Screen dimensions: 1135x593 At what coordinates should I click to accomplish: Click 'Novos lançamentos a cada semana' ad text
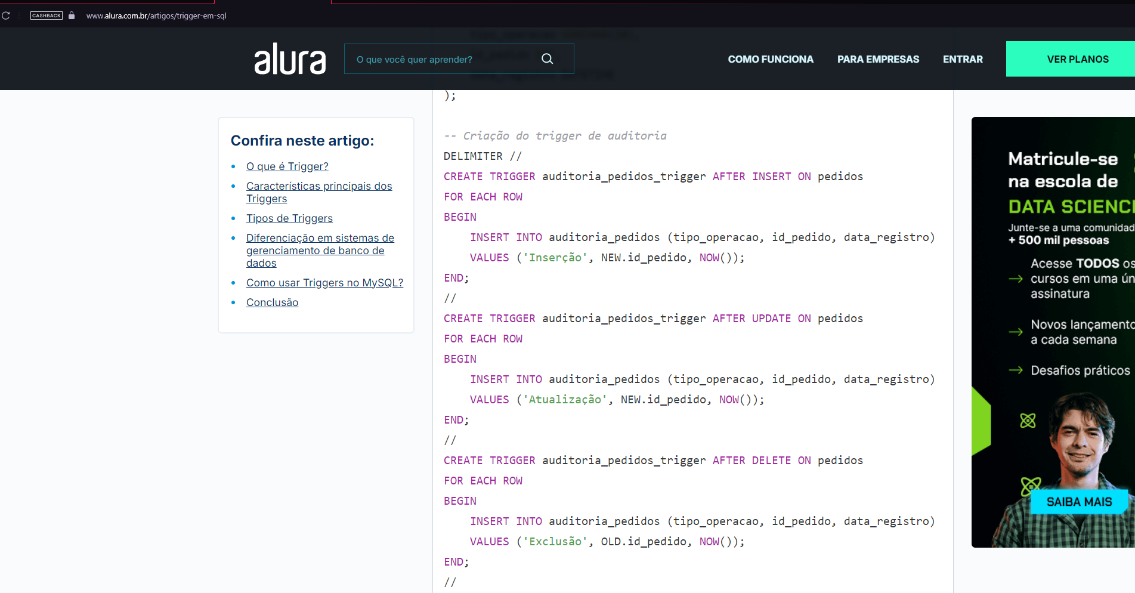(1082, 332)
